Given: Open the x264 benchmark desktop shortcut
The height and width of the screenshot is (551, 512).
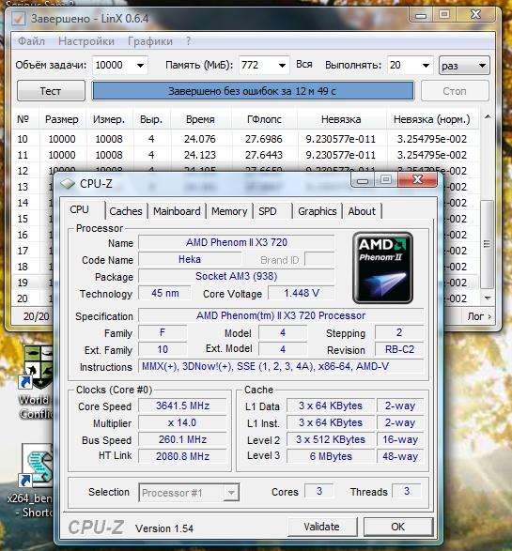Looking at the screenshot, I should pos(36,481).
